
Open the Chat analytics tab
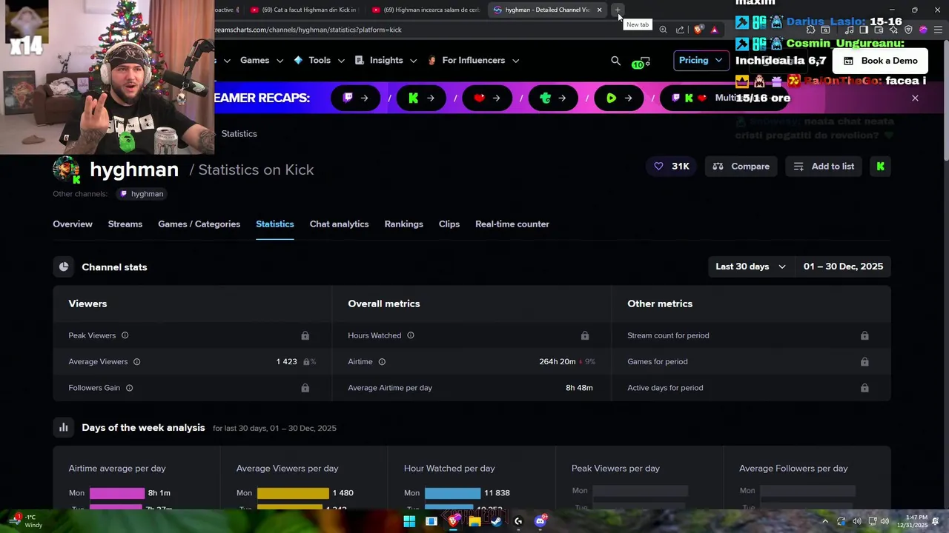[339, 224]
